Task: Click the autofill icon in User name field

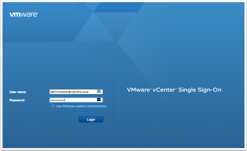Action: coord(99,92)
